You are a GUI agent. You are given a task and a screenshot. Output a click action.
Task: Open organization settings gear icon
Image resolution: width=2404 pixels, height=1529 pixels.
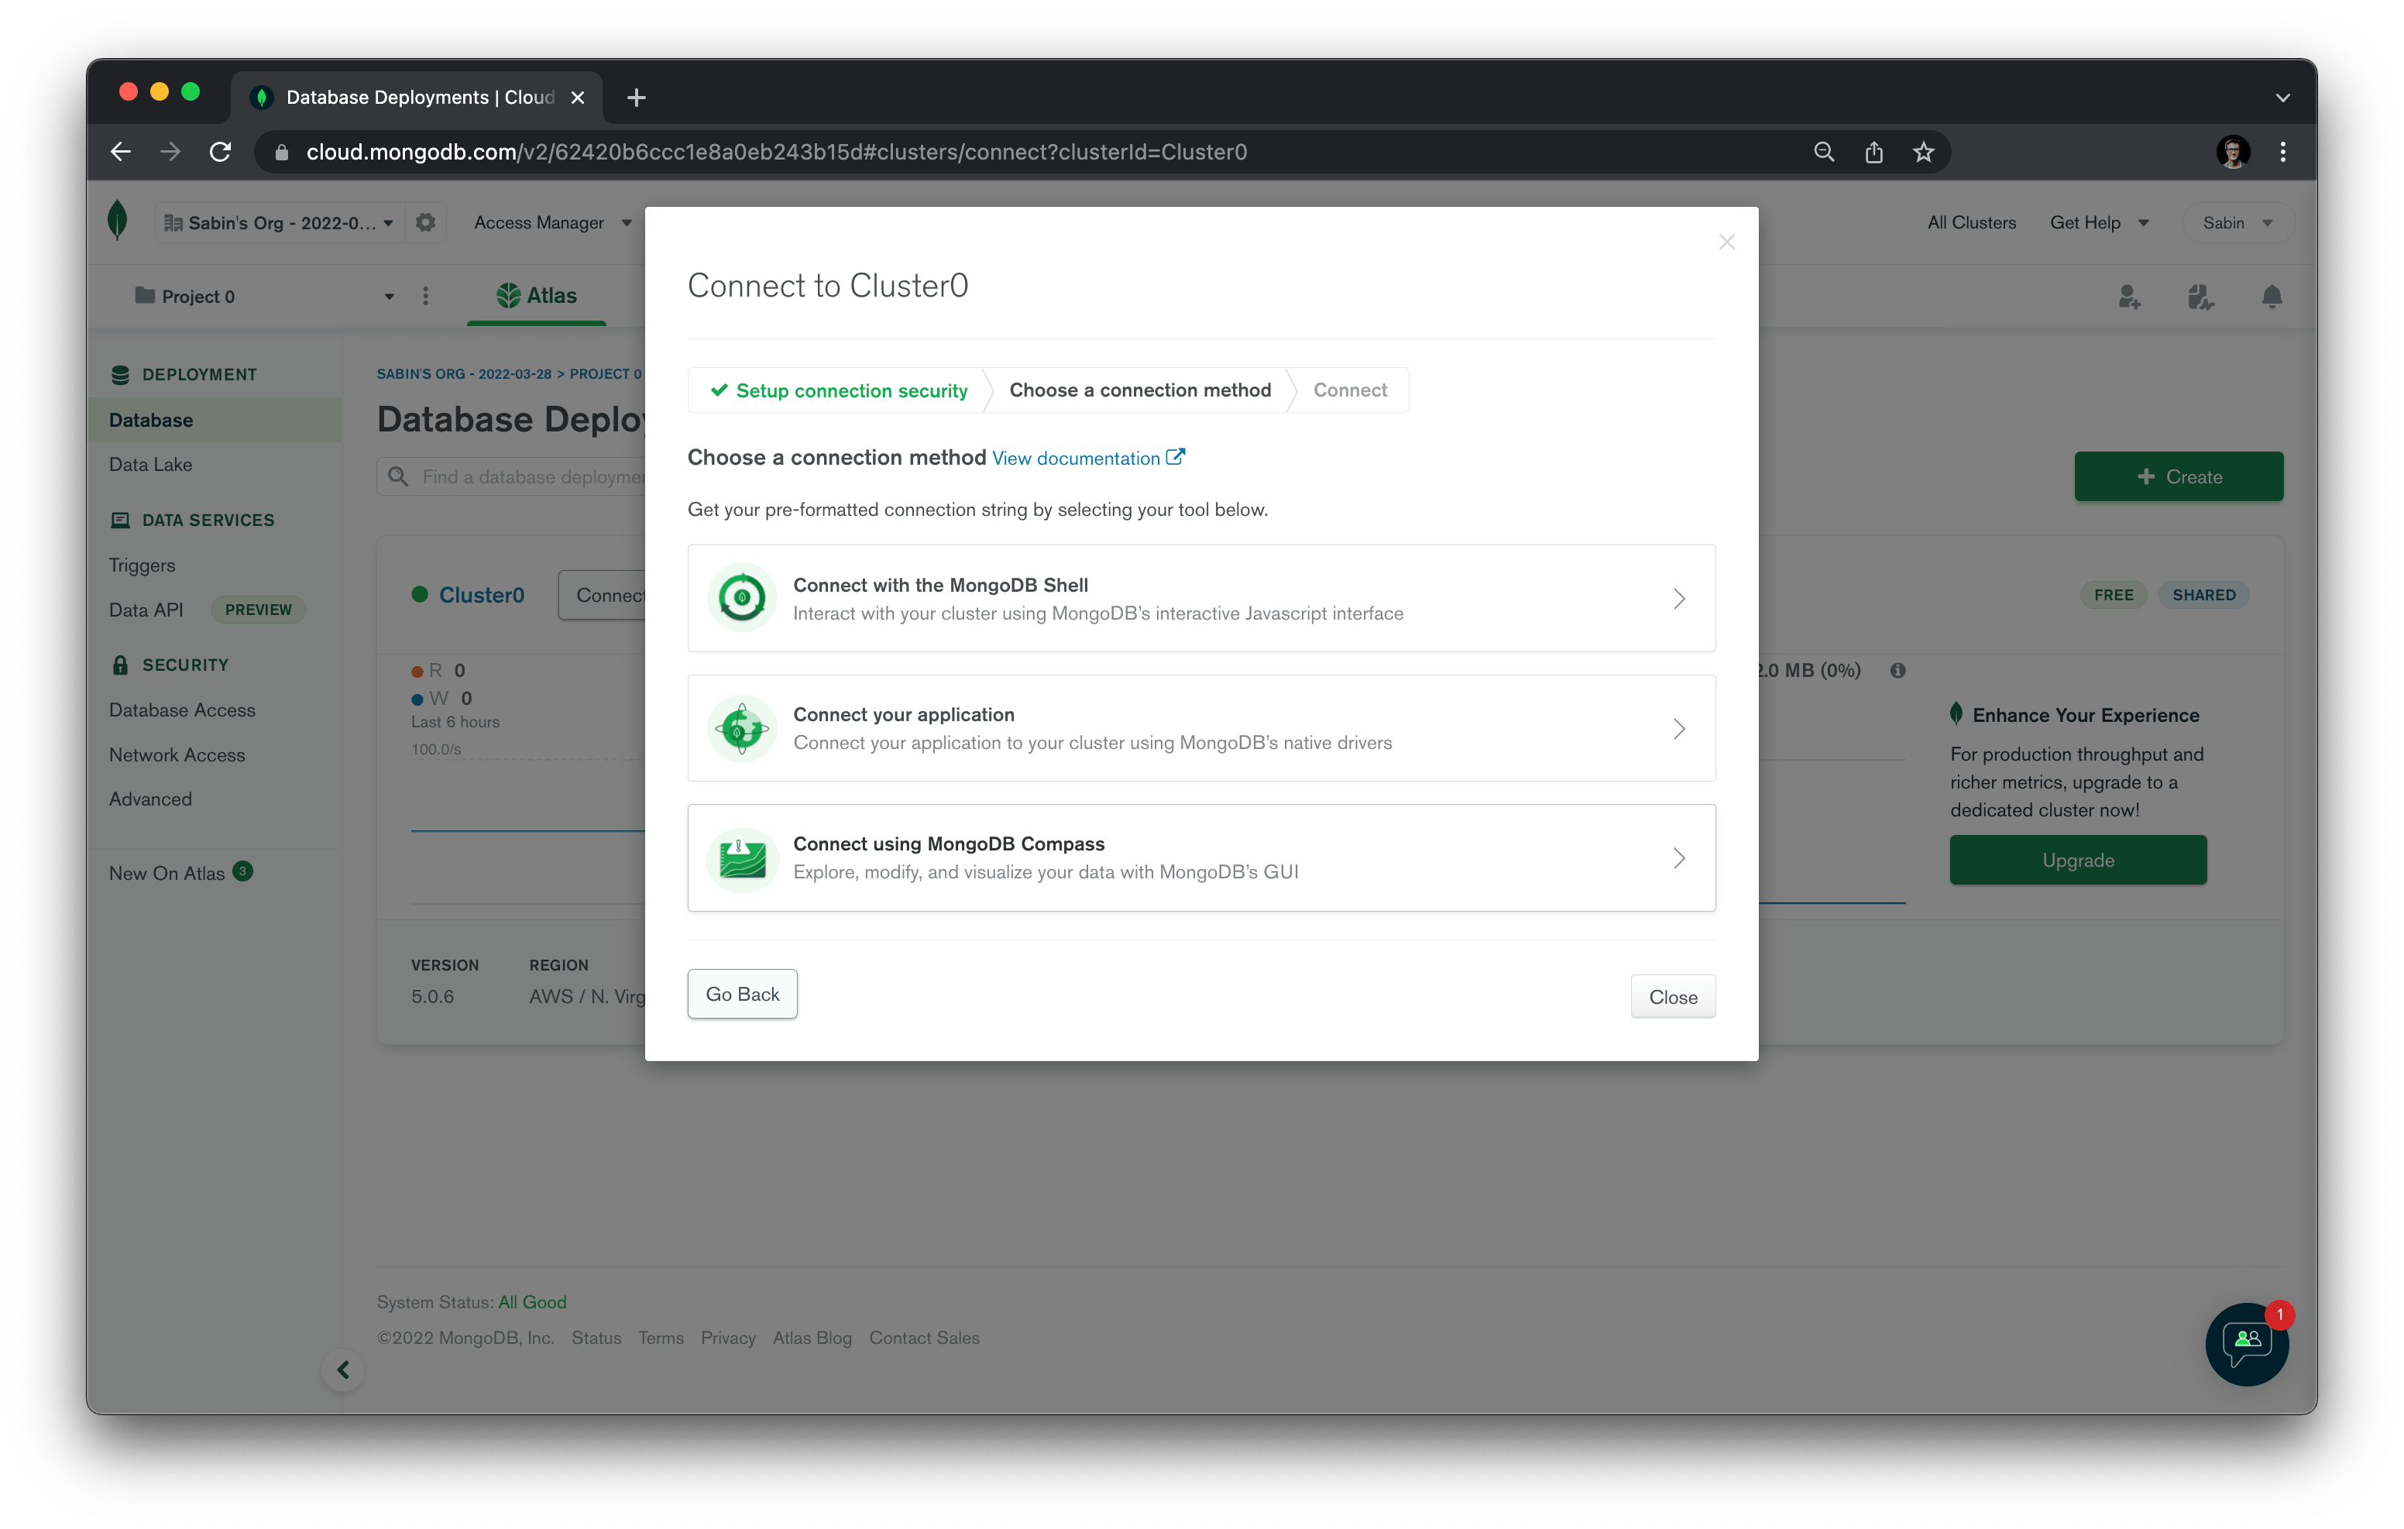[425, 222]
